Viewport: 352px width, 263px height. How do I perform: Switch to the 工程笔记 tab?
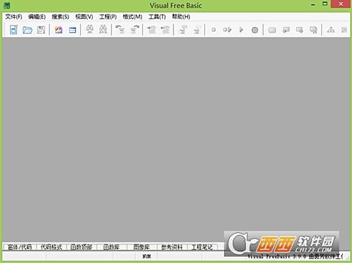(202, 247)
